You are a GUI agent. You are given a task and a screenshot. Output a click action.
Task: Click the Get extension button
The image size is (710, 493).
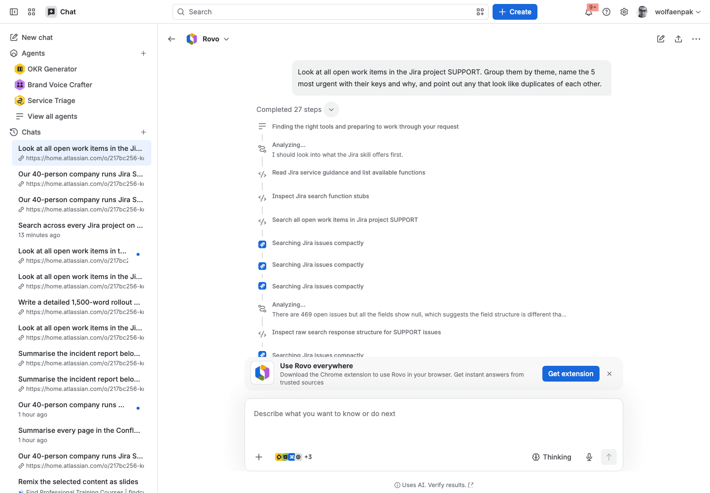(x=571, y=374)
